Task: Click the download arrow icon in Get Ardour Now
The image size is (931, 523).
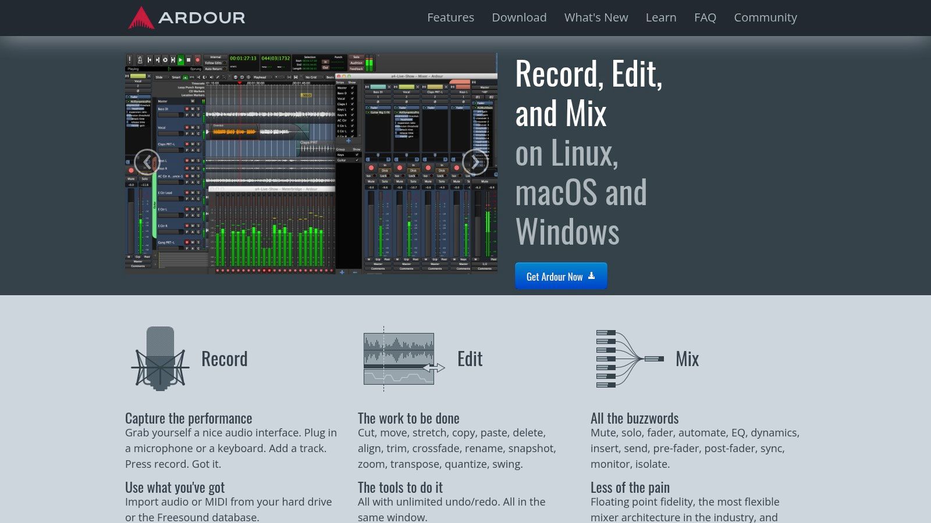Action: (591, 276)
